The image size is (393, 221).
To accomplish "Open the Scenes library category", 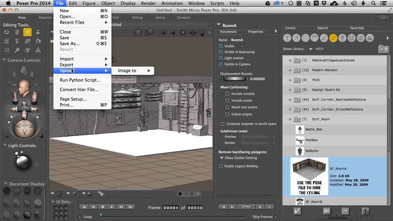I will (370, 38).
